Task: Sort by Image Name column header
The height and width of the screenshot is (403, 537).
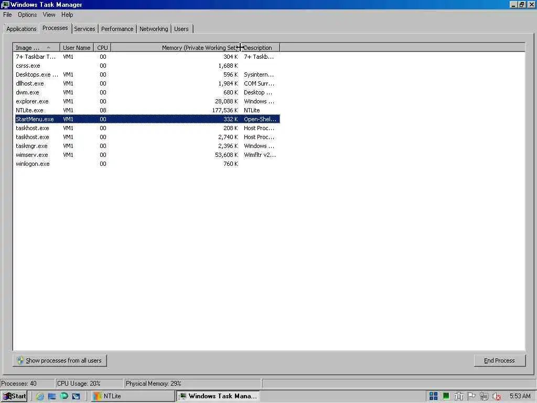Action: point(37,48)
